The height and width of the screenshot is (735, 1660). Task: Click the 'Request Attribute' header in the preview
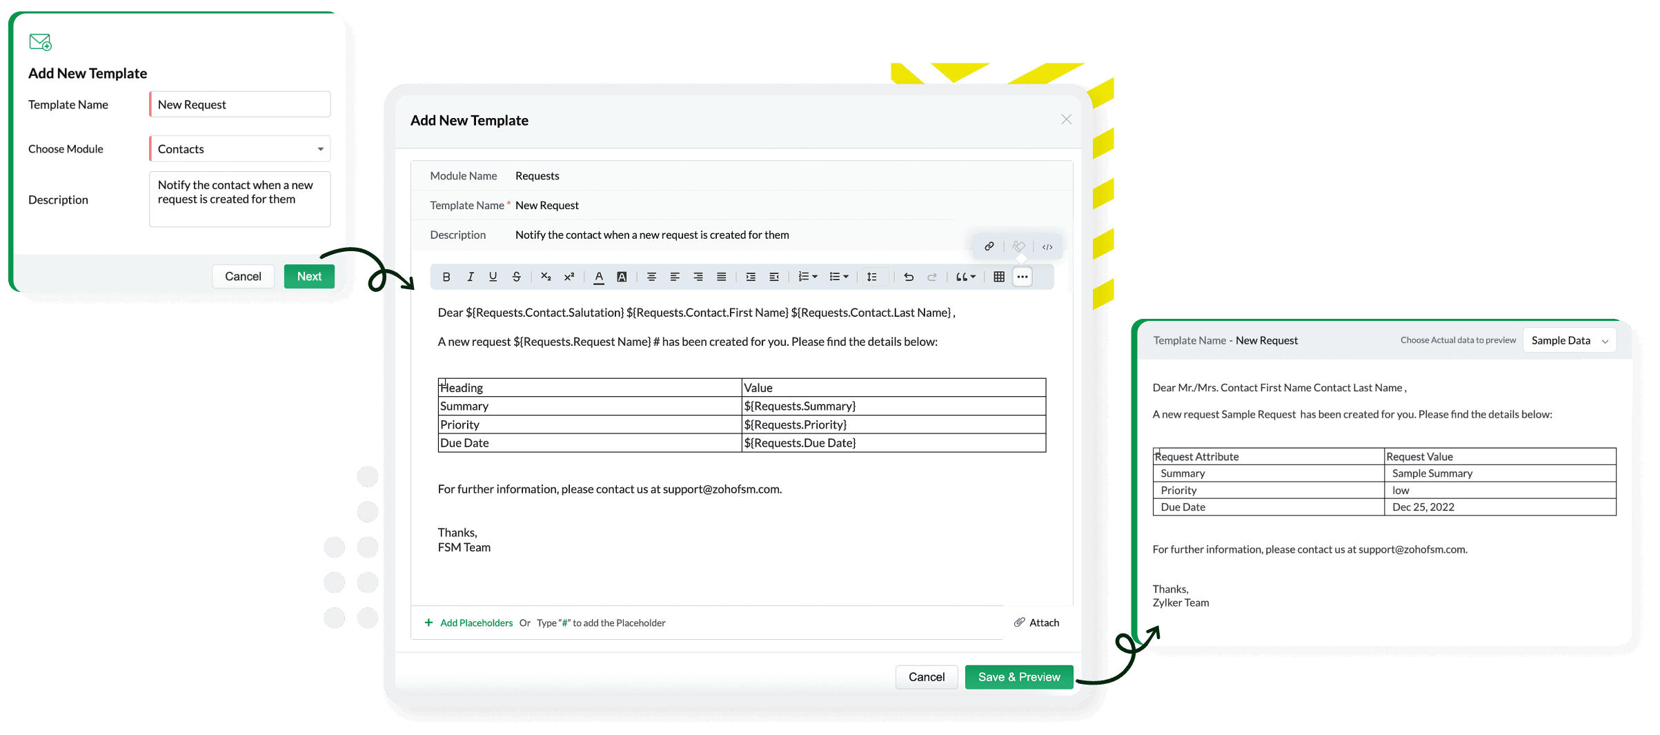pyautogui.click(x=1268, y=456)
